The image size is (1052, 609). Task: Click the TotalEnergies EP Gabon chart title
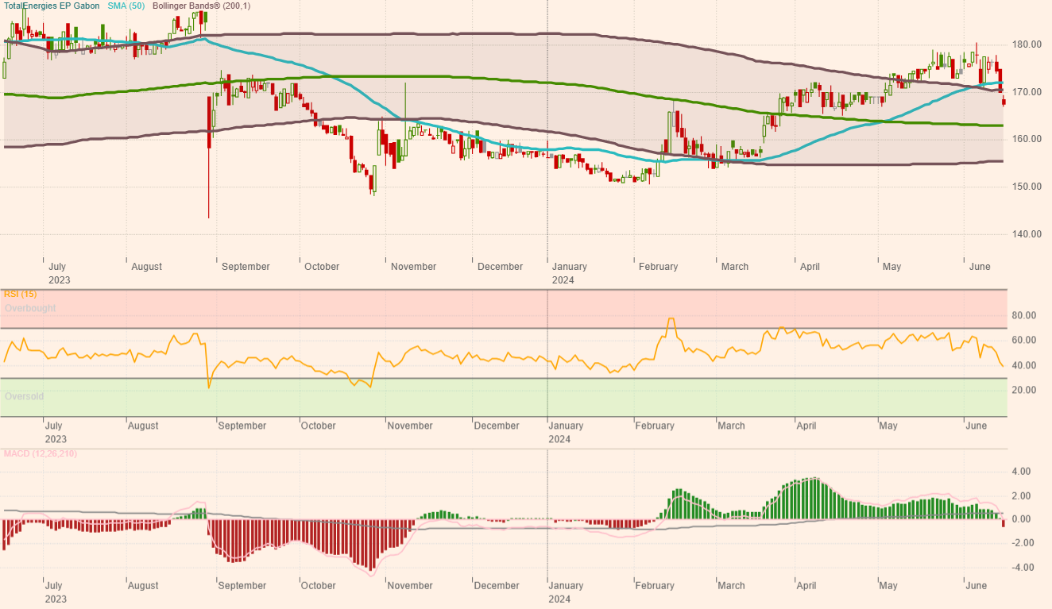click(52, 6)
